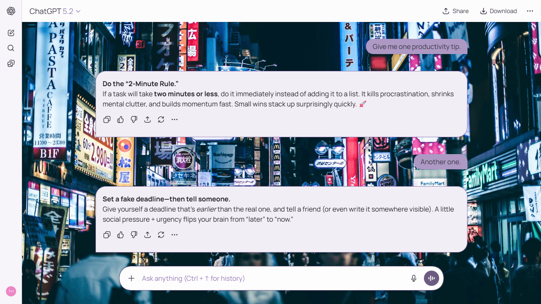This screenshot has height=304, width=541.
Task: Thumbs down the fake deadline tip
Action: 134,235
